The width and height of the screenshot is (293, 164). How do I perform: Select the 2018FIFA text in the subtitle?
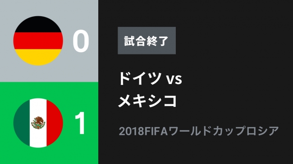143,131
